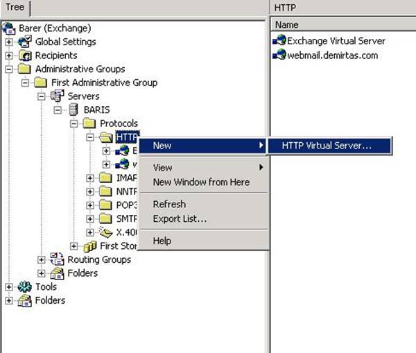Click the Global Settings icon
The width and height of the screenshot is (416, 353).
tap(25, 42)
